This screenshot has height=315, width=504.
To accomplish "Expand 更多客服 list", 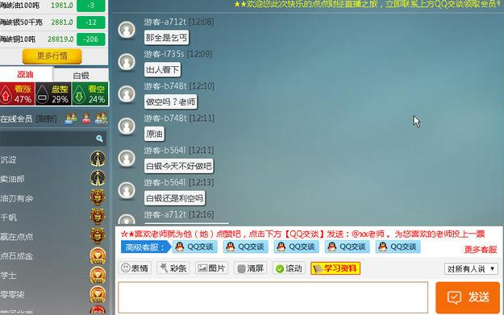I will coord(481,250).
